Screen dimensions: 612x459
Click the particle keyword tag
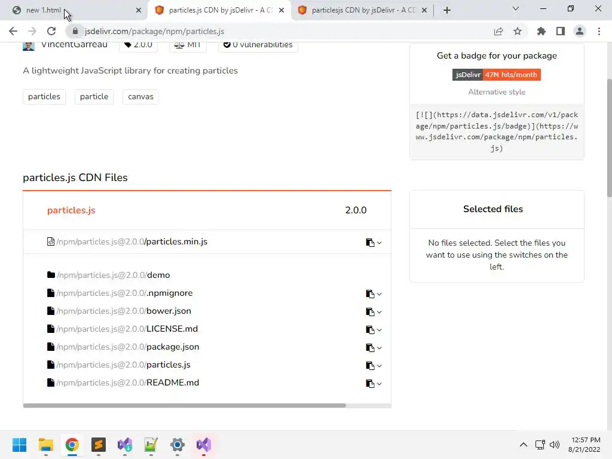pyautogui.click(x=94, y=96)
